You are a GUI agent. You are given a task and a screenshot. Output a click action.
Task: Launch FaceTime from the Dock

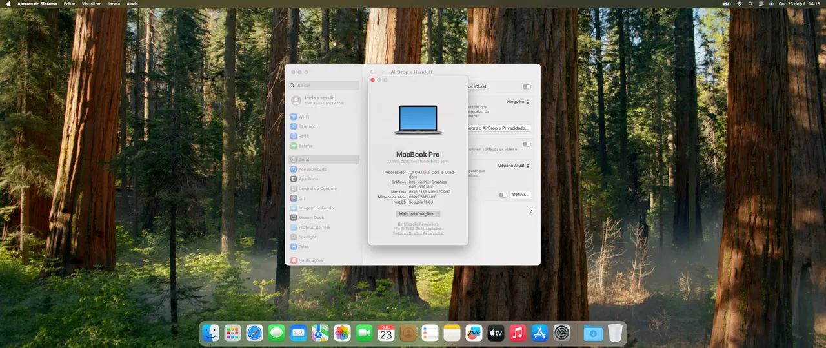coord(364,333)
